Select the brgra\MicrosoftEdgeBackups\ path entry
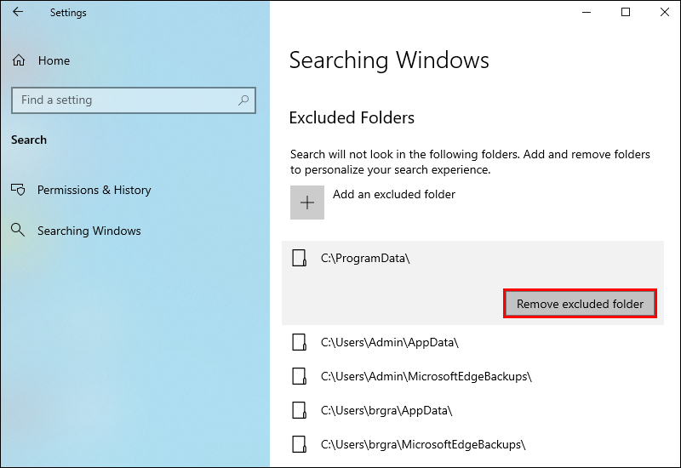The width and height of the screenshot is (681, 468). [x=422, y=444]
